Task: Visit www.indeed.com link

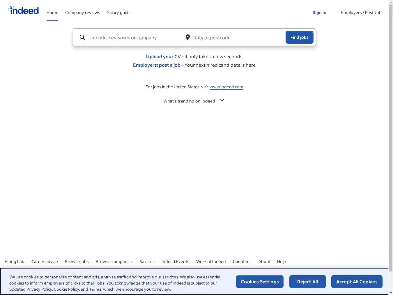Action: (x=226, y=87)
